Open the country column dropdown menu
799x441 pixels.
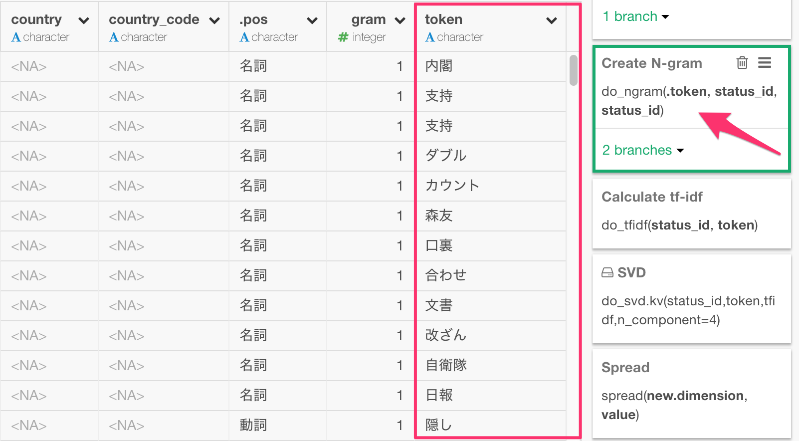(84, 20)
